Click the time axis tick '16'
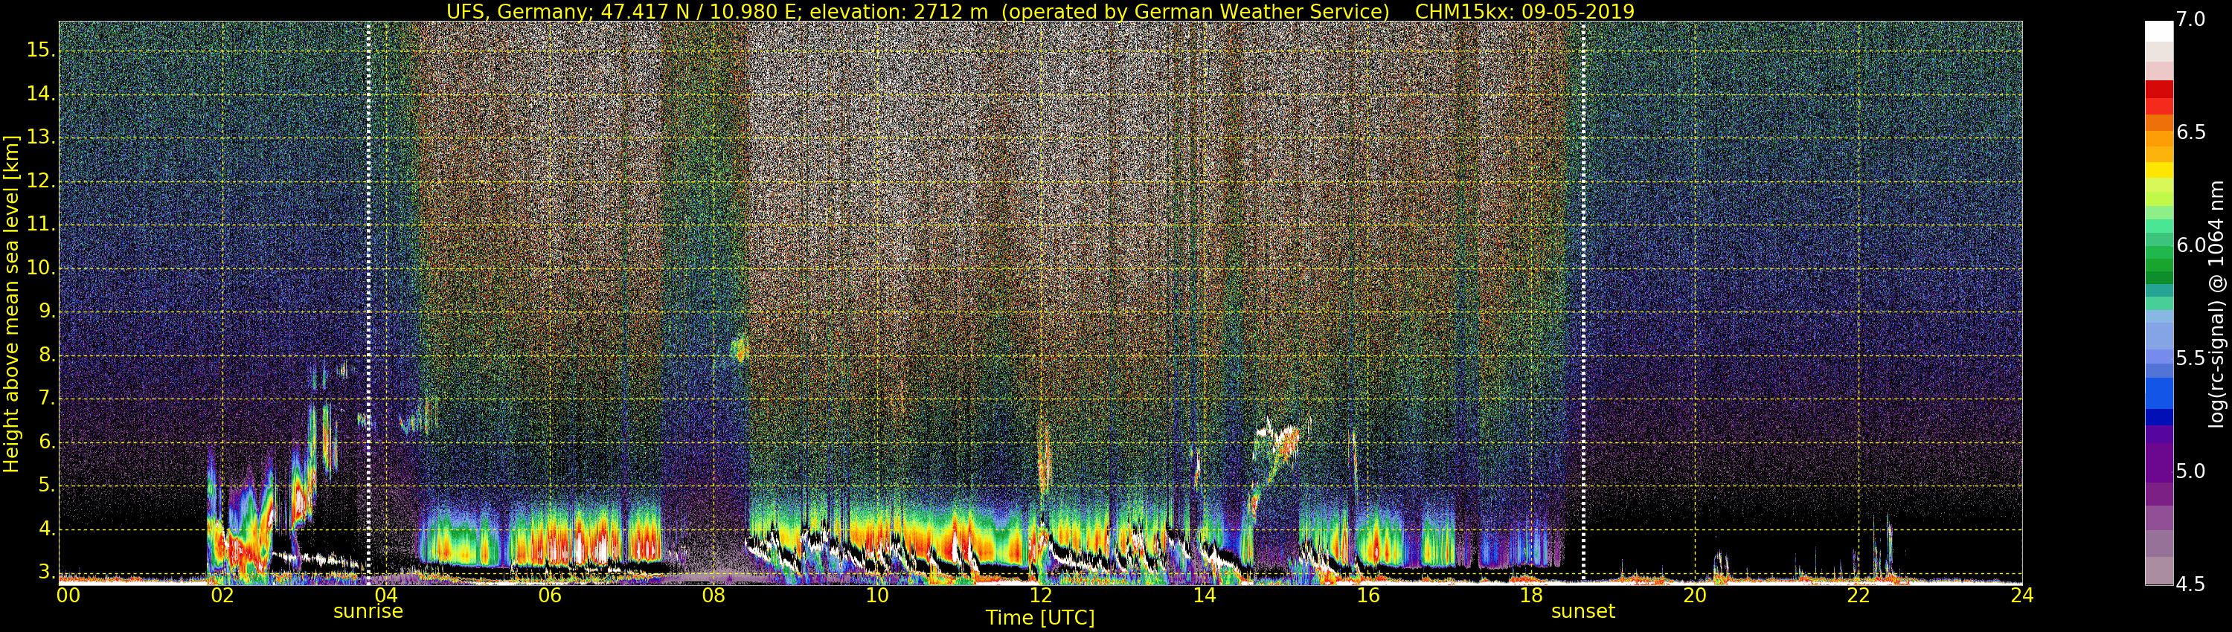This screenshot has height=632, width=2232. tap(1368, 596)
